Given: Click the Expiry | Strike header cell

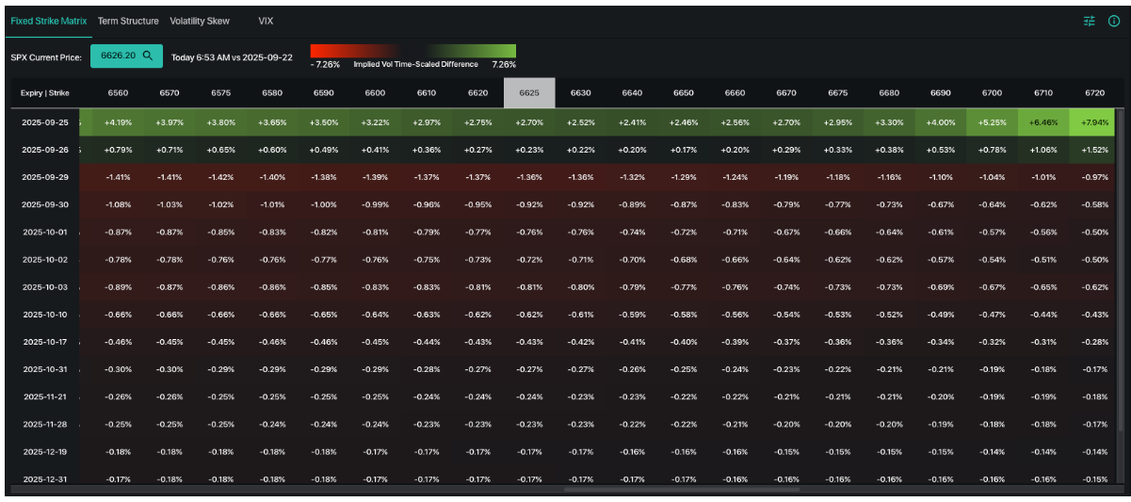Looking at the screenshot, I should point(43,93).
